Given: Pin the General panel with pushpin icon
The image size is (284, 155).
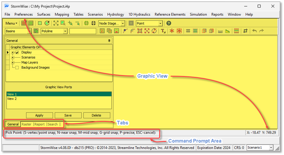Looking at the screenshot, I should point(109,40).
